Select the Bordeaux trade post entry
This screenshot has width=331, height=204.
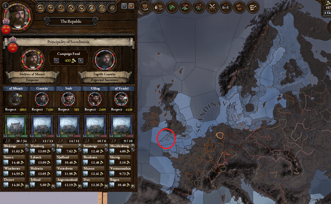pos(94,160)
